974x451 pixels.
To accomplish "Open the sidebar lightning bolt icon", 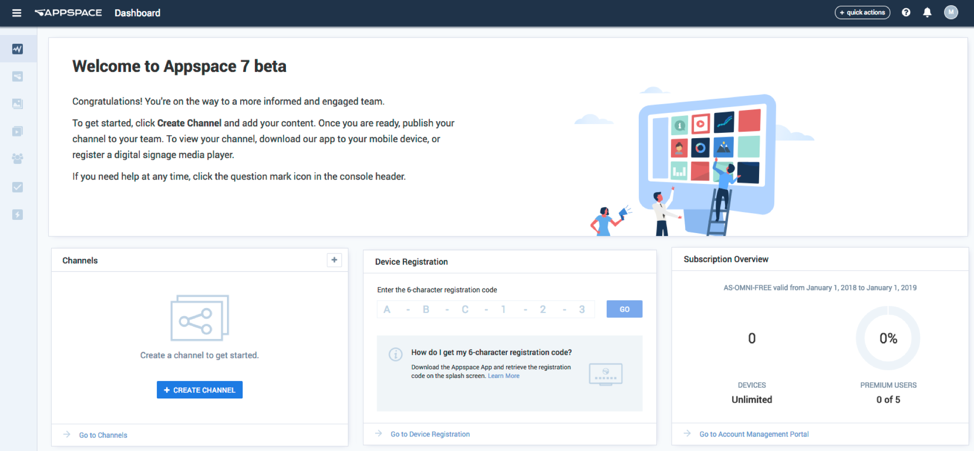I will tap(18, 215).
